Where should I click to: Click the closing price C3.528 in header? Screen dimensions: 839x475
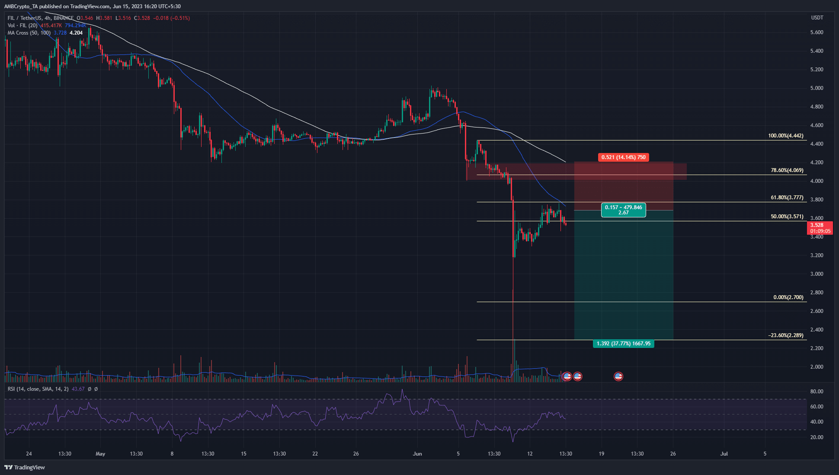point(142,18)
